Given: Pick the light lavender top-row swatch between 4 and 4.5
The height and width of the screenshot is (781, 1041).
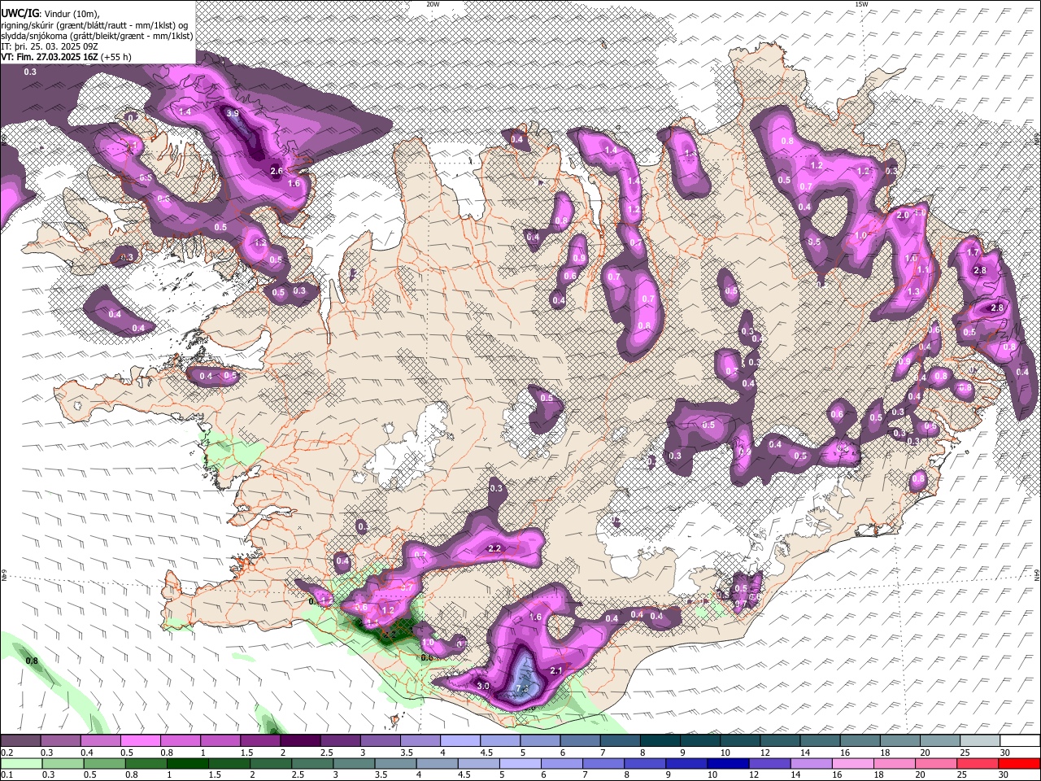Looking at the screenshot, I should (460, 741).
